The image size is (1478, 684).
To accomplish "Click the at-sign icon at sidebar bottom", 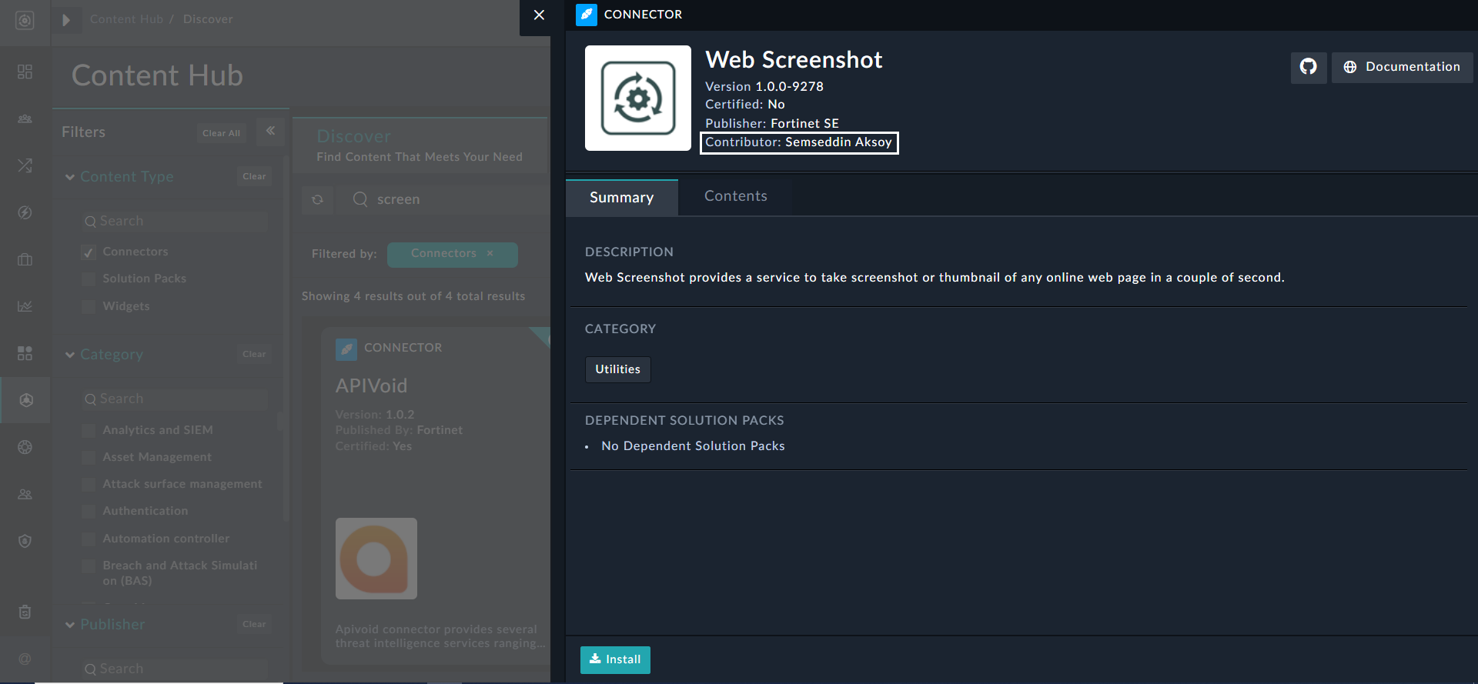I will [25, 659].
